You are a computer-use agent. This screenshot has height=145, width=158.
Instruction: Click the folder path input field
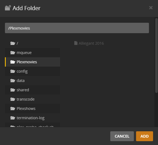coord(77,28)
